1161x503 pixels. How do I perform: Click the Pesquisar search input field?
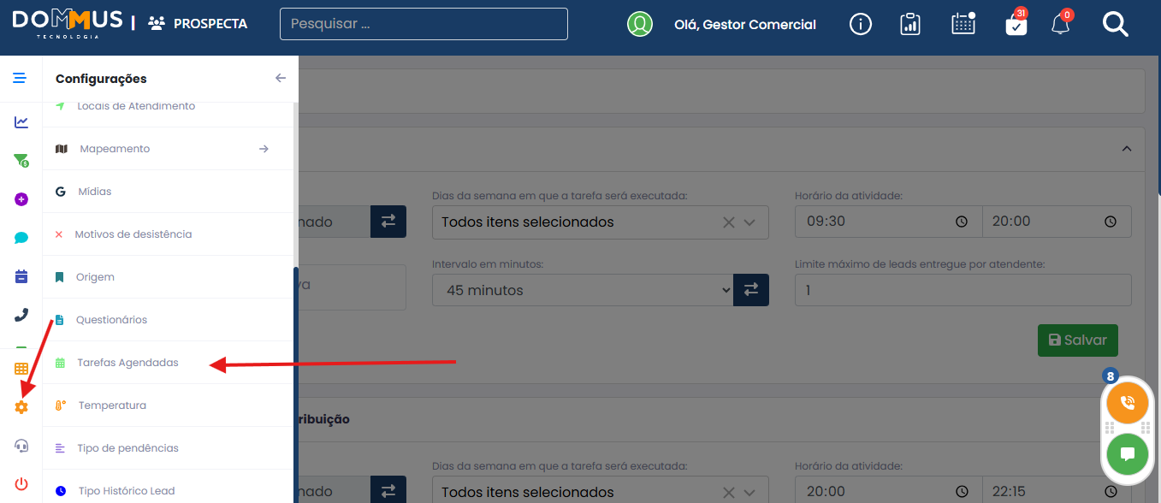(x=424, y=24)
